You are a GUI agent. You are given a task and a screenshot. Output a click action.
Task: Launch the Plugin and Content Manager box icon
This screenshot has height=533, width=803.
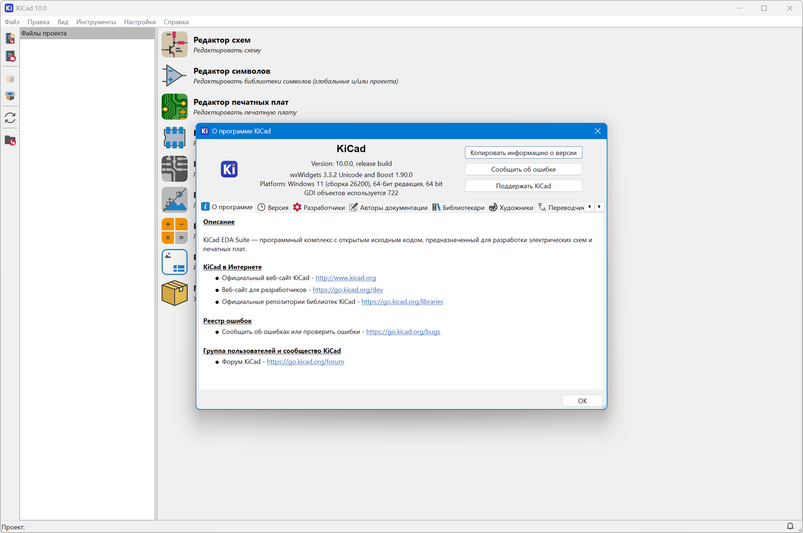[x=174, y=293]
